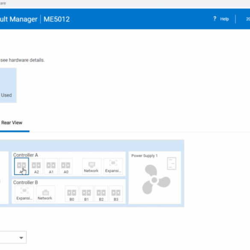Image resolution: width=250 pixels, height=250 pixels.
Task: Click the Controller B label
Action: 26,182
